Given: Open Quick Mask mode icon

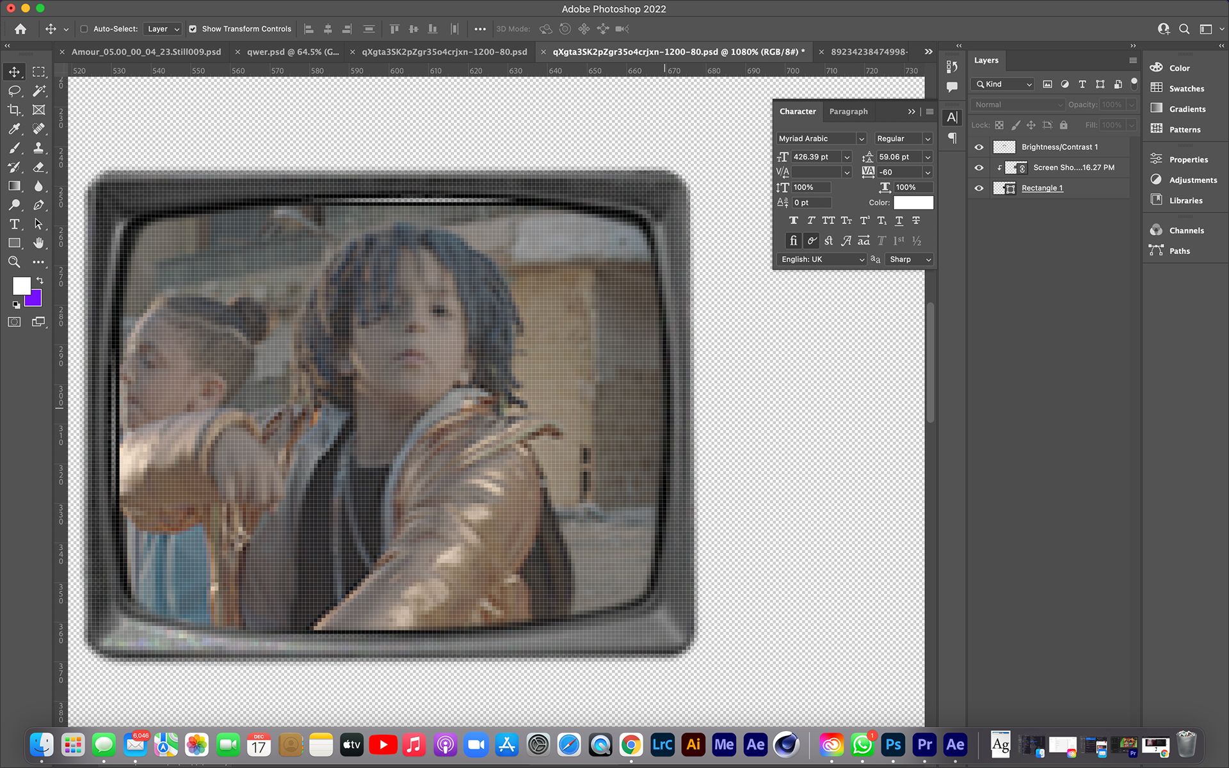Looking at the screenshot, I should [14, 322].
